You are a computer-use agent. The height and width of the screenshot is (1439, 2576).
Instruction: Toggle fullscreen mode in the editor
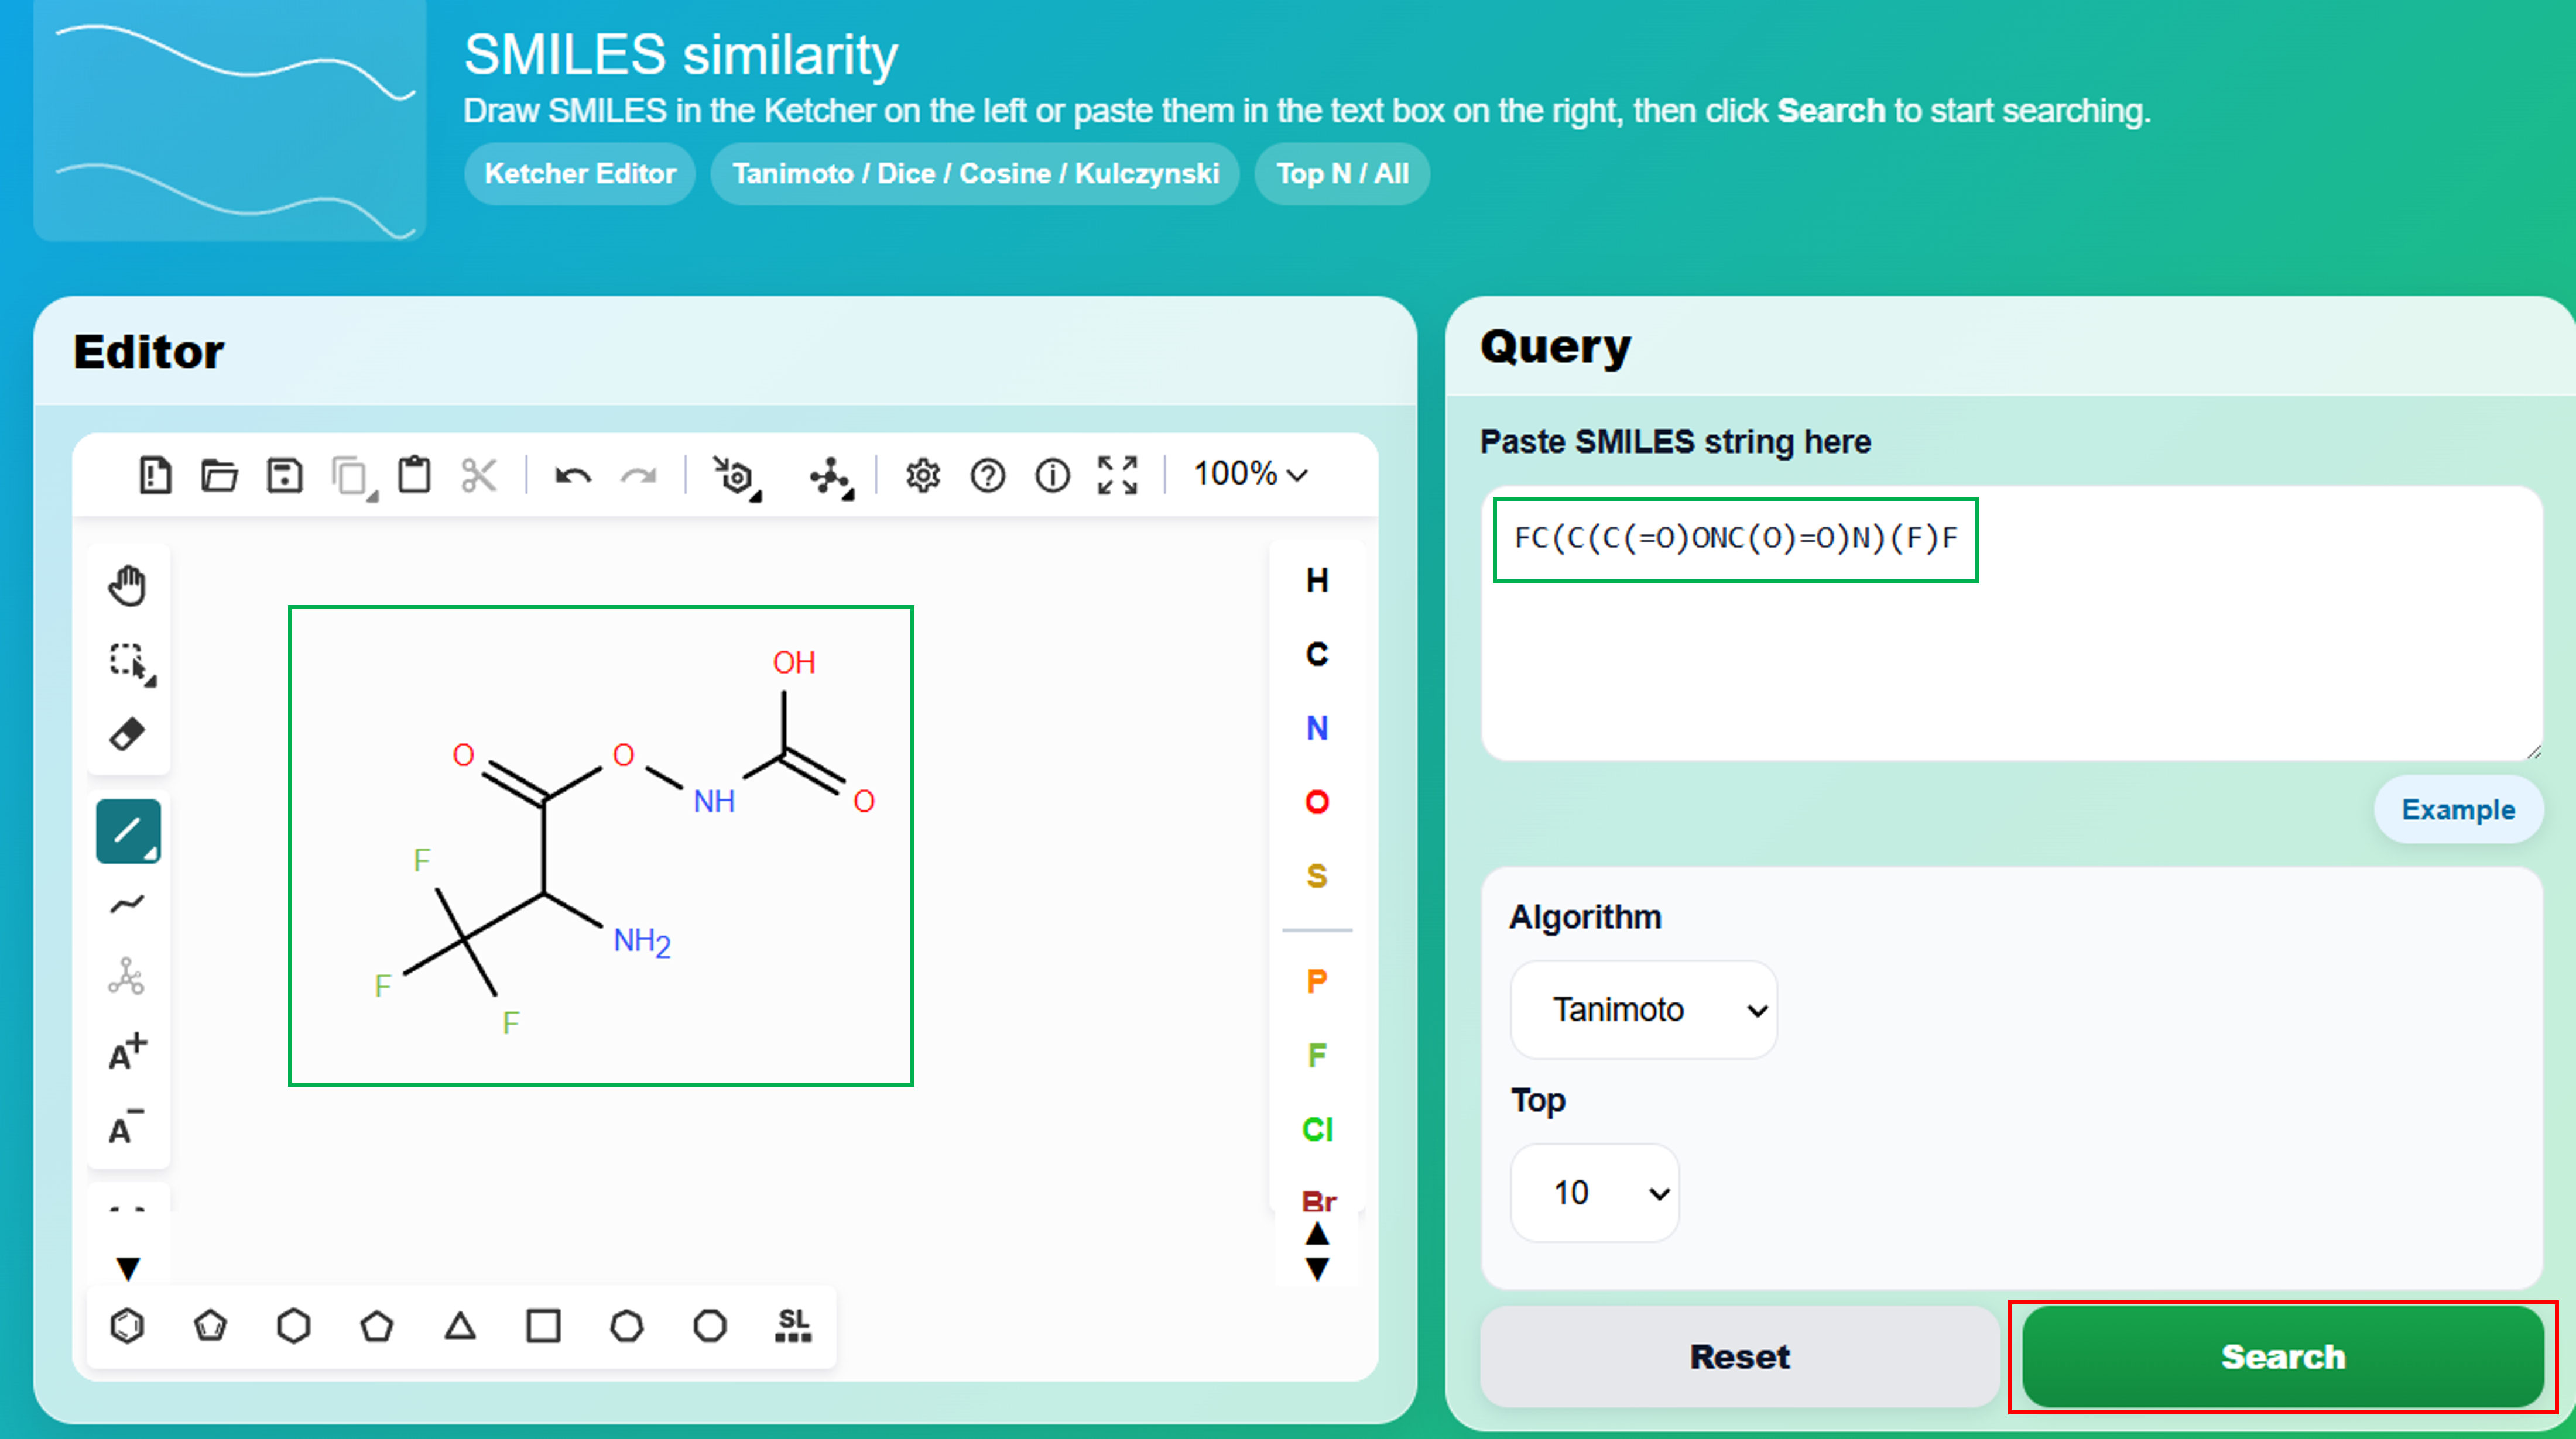[x=1118, y=476]
